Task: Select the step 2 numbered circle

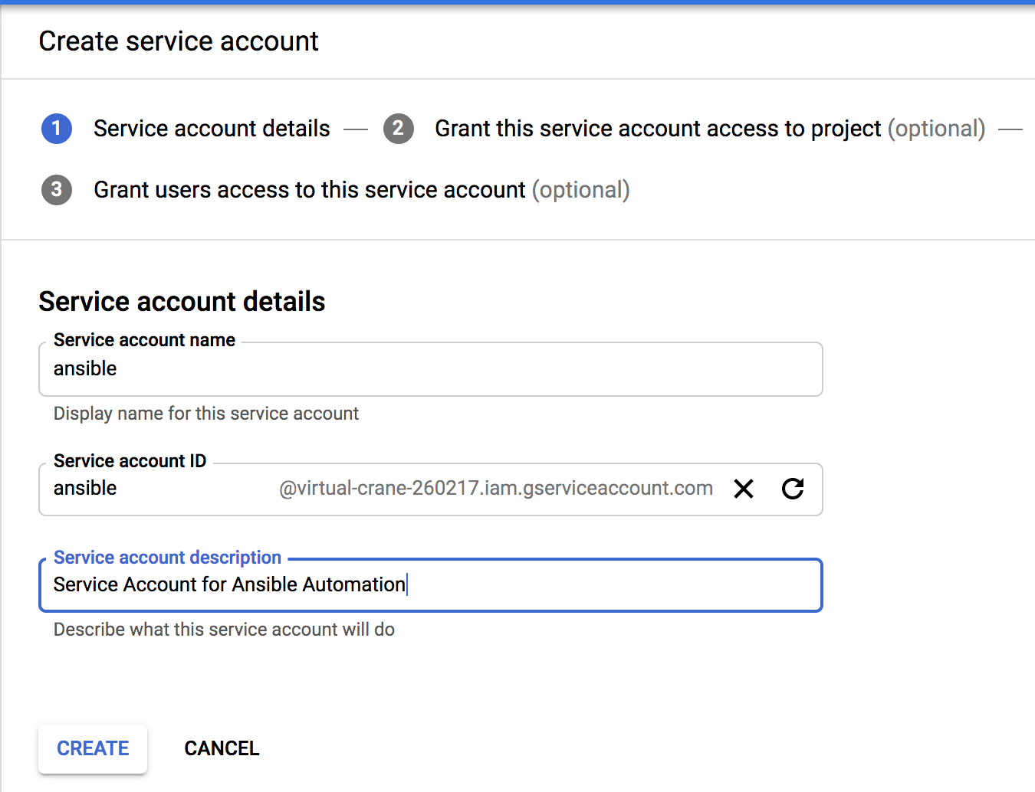Action: [x=399, y=129]
